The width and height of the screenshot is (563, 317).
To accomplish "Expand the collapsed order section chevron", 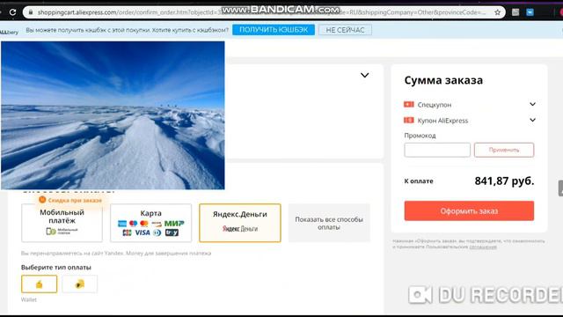I will 364,75.
